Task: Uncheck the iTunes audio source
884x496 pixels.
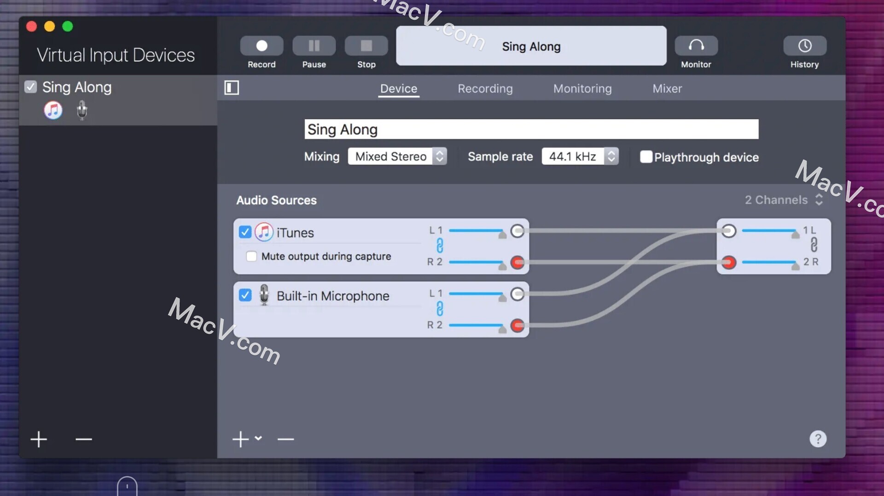Action: [x=245, y=232]
